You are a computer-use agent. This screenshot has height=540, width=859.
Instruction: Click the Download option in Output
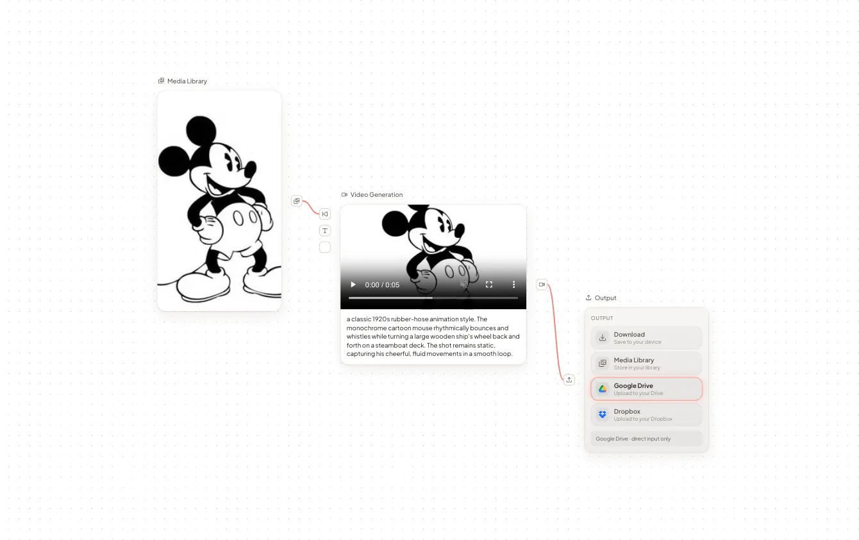point(646,337)
